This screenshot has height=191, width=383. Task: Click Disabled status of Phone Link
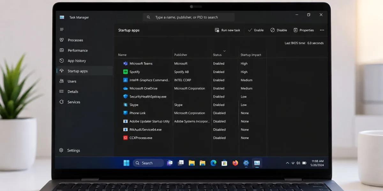pyautogui.click(x=219, y=113)
